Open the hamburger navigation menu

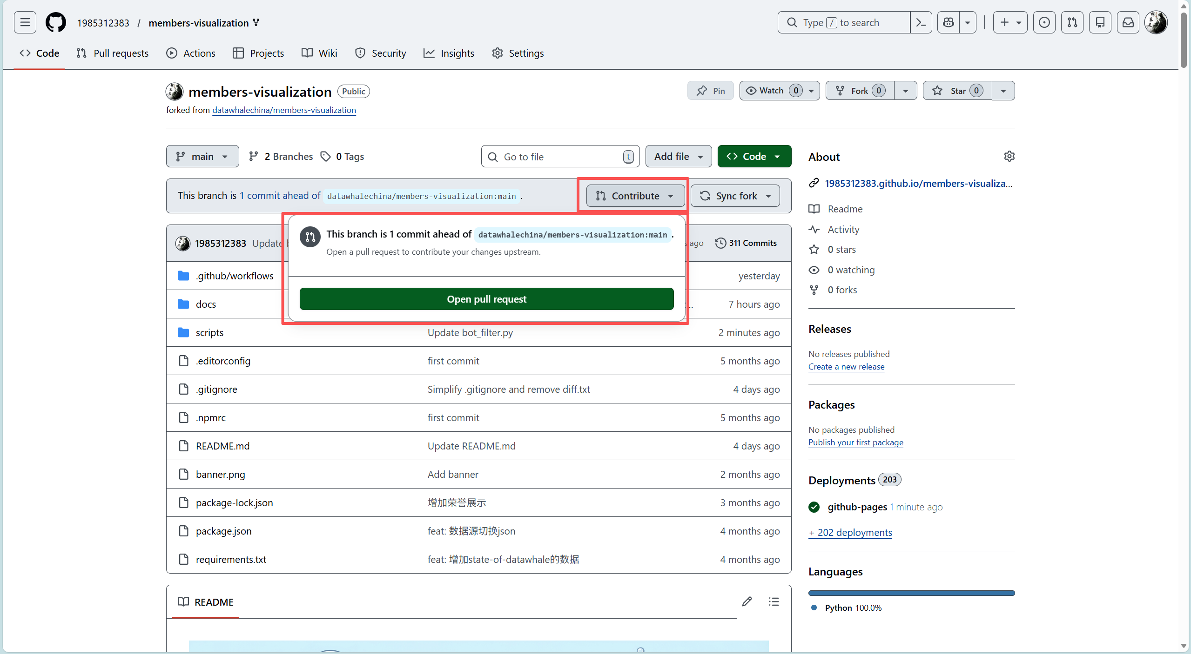click(x=25, y=22)
